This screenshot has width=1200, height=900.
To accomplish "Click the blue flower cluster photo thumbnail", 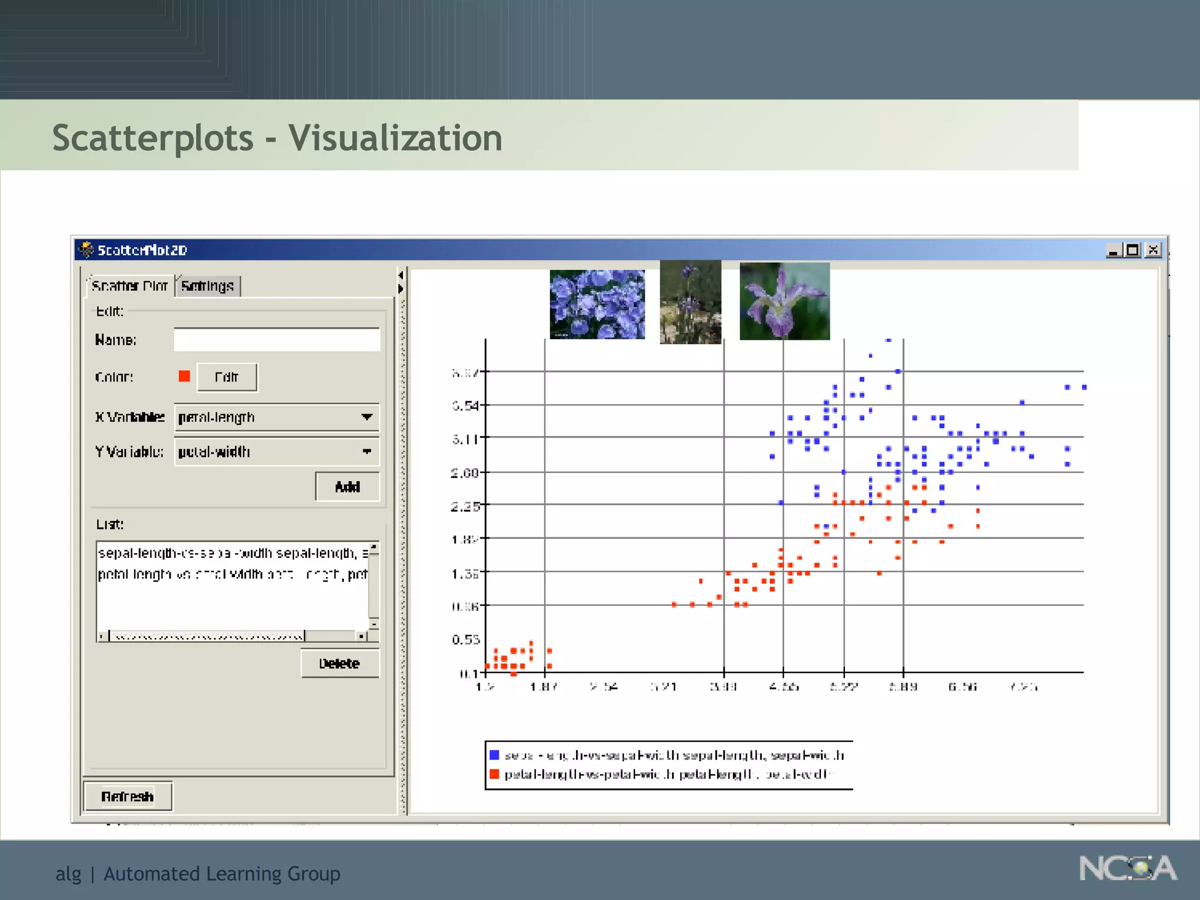I will tap(597, 304).
